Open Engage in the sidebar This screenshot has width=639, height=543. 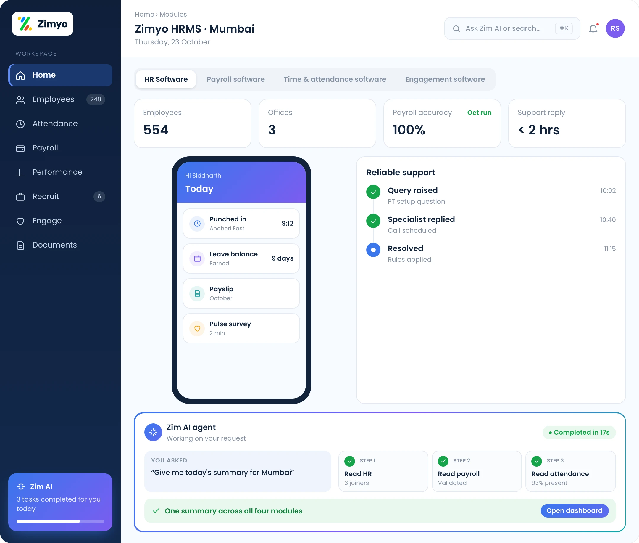click(x=60, y=221)
